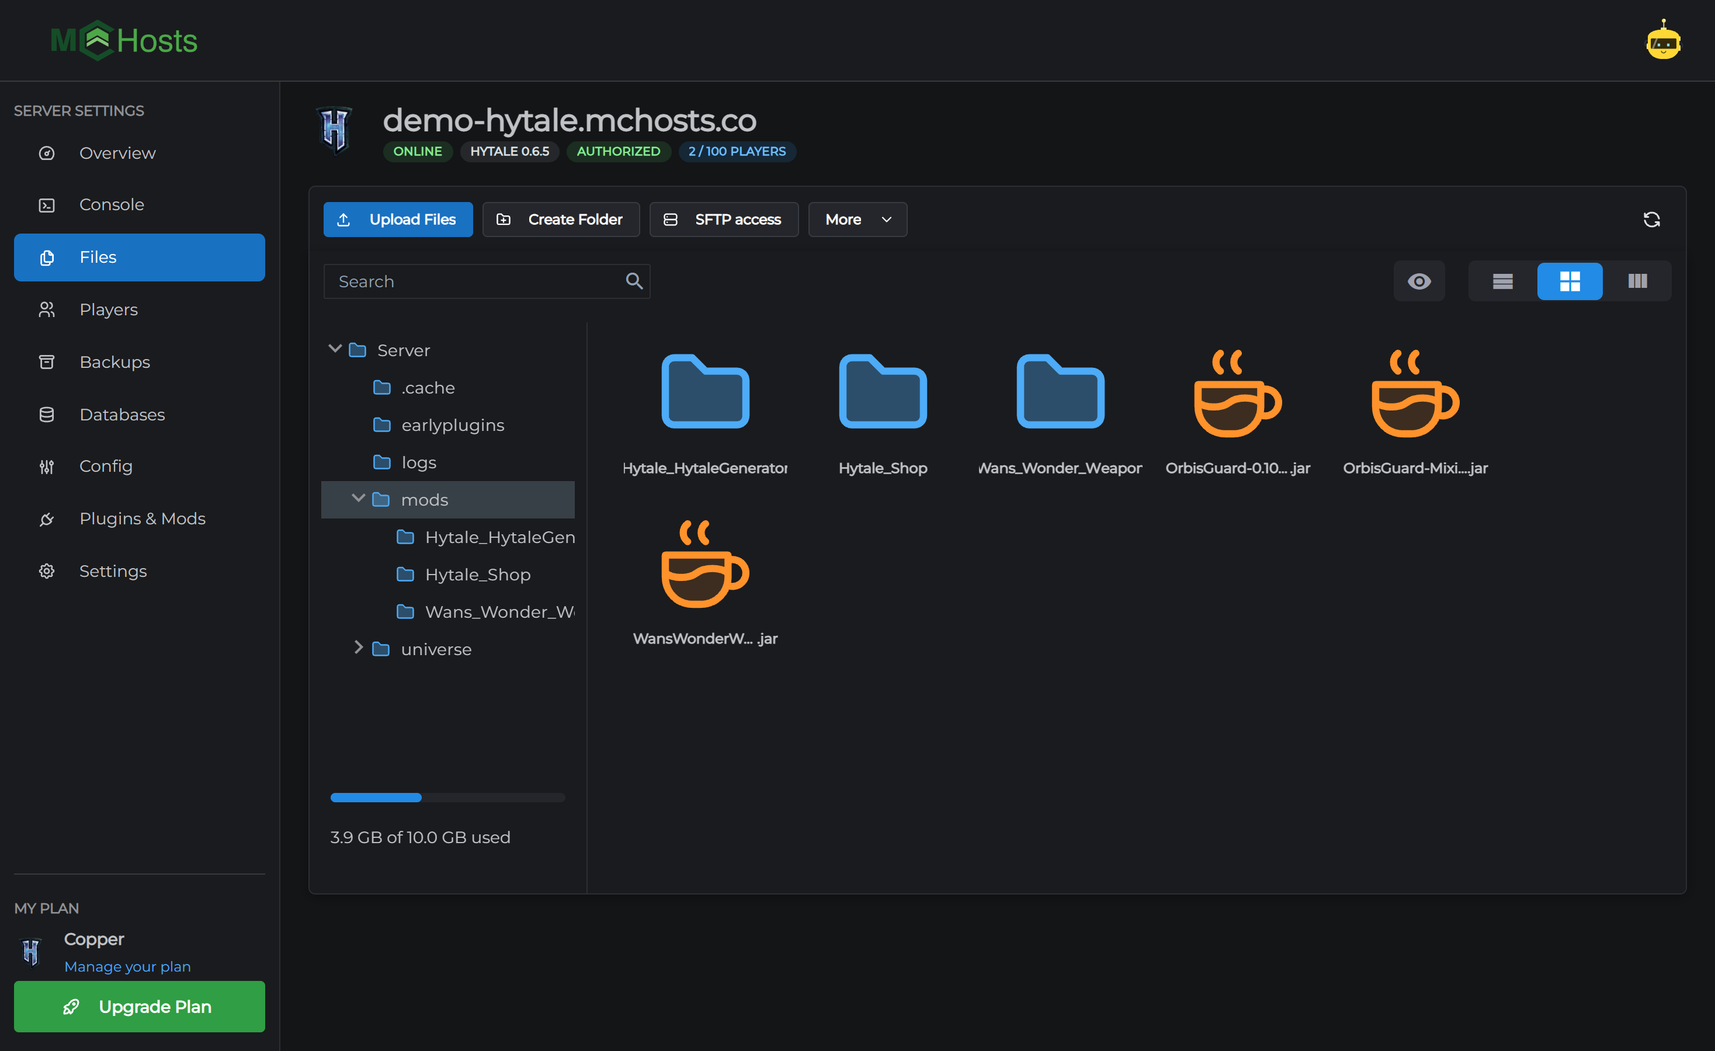Image resolution: width=1715 pixels, height=1051 pixels.
Task: Collapse the Server root folder tree
Action: pos(335,349)
